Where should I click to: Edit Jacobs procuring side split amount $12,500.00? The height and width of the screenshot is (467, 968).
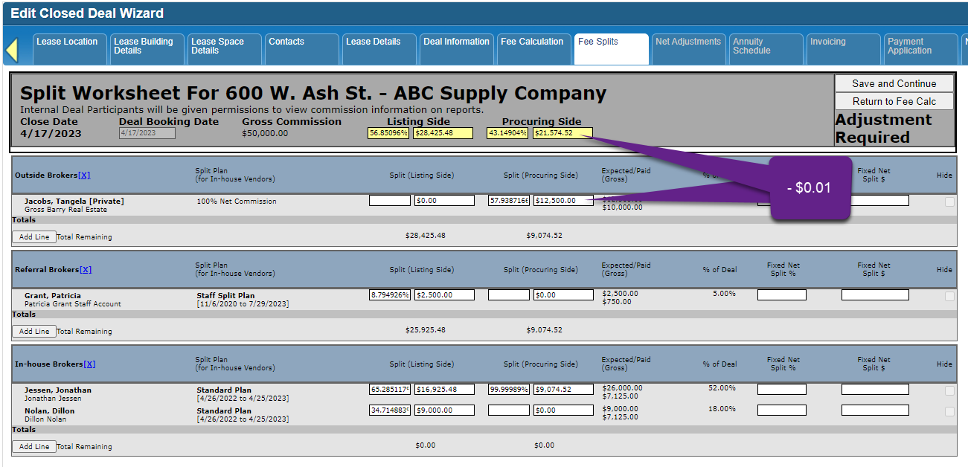click(562, 201)
